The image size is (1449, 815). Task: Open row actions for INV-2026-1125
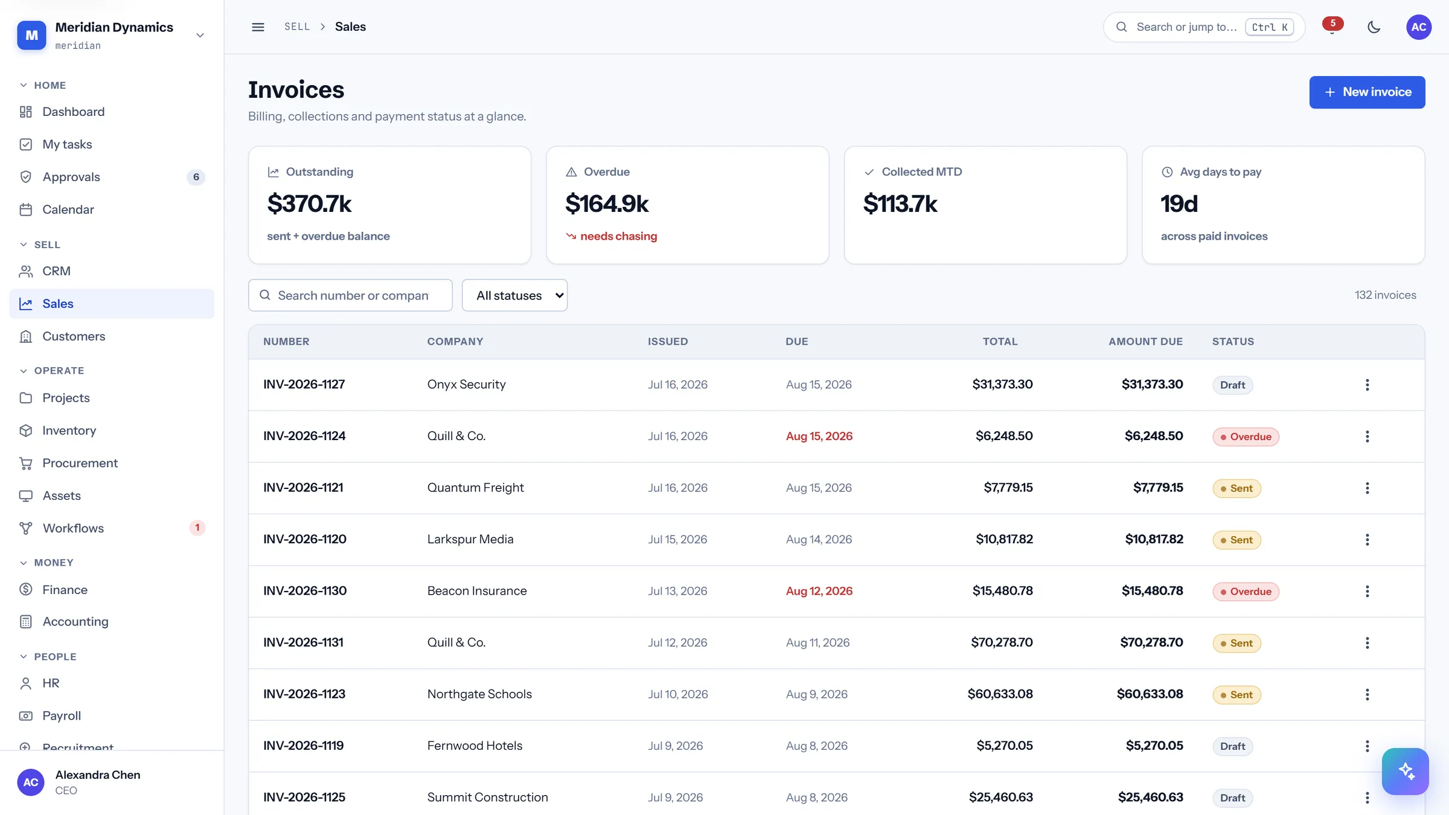click(1367, 797)
